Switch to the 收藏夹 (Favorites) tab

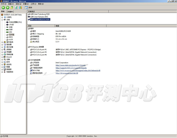[10, 12]
